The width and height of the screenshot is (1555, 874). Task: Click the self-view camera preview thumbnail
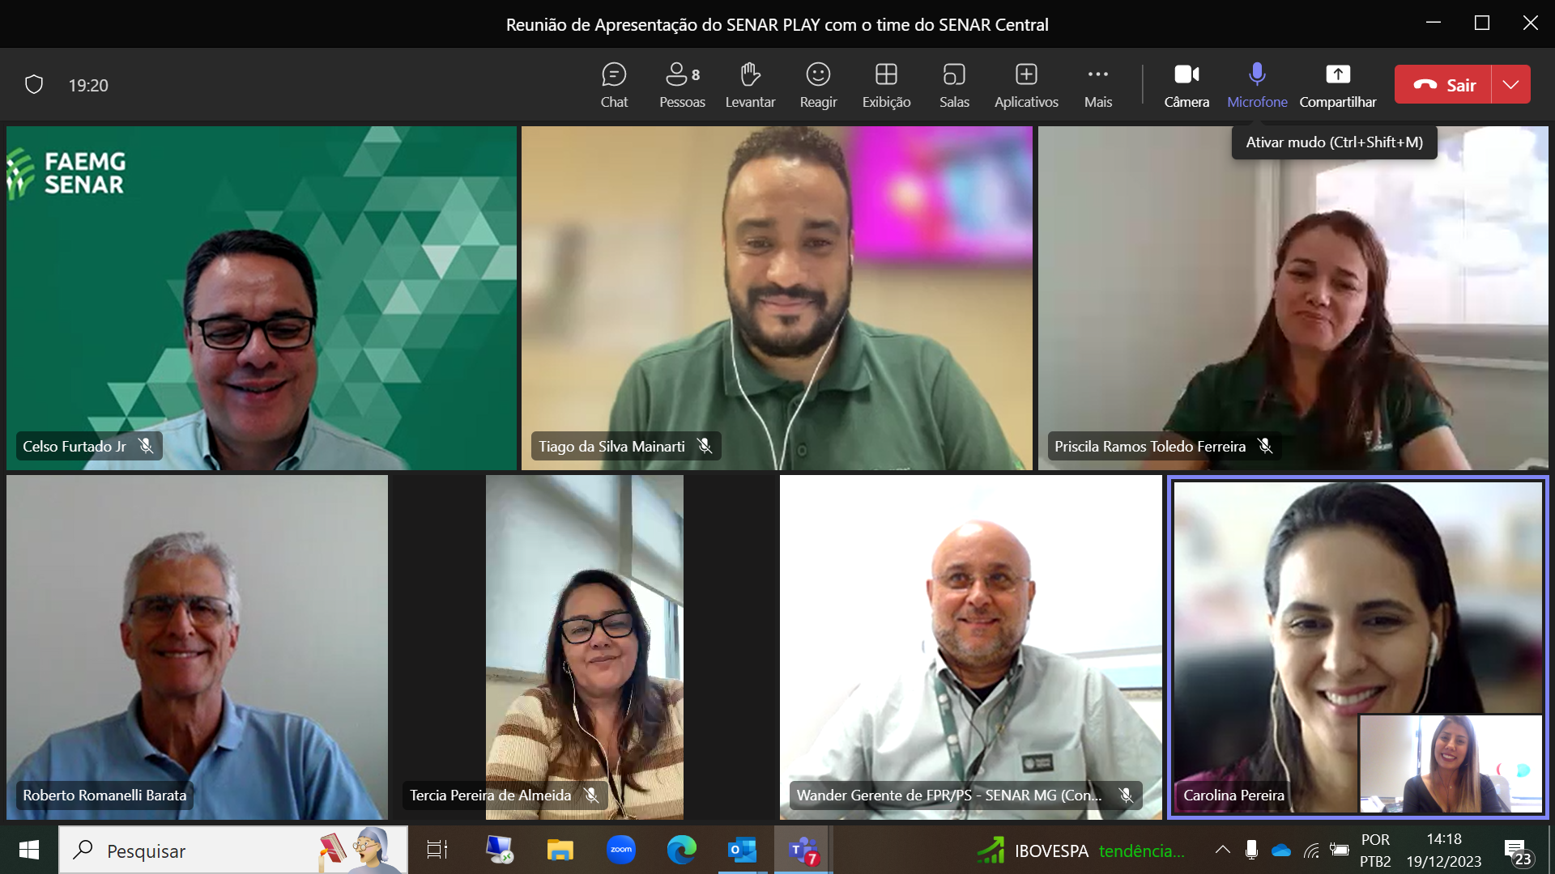coord(1451,763)
